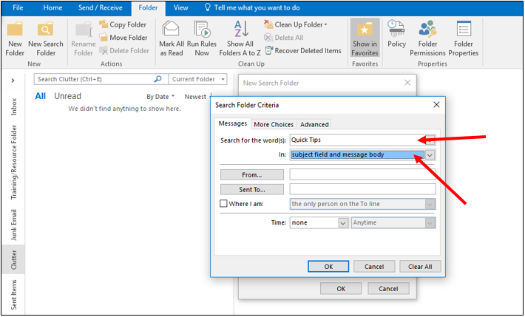Click OK in Search Folder Criteria

point(328,267)
